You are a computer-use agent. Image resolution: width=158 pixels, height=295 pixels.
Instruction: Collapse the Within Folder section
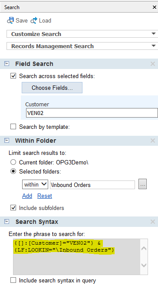(7, 141)
